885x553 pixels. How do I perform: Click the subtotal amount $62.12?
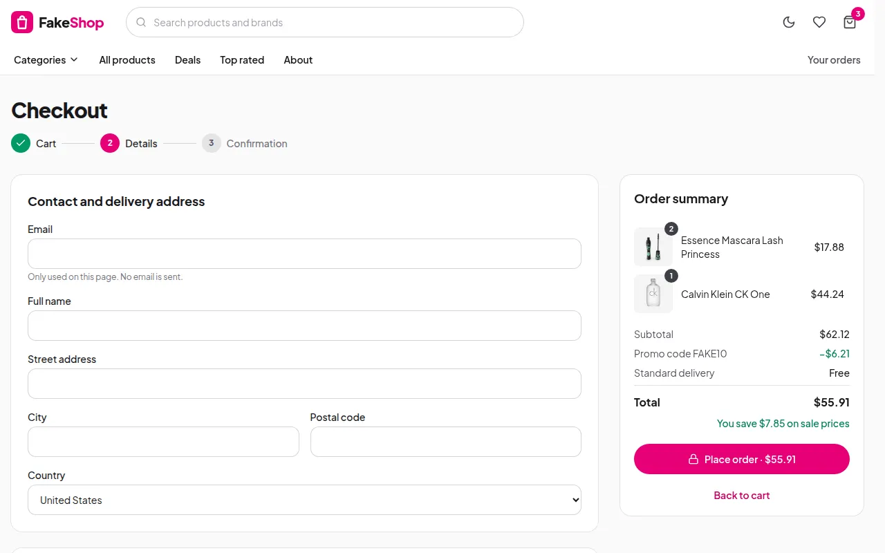[x=835, y=334]
